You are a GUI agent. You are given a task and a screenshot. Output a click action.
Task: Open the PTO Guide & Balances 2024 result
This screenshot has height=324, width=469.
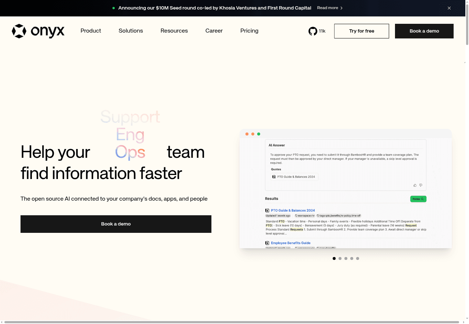(x=293, y=211)
